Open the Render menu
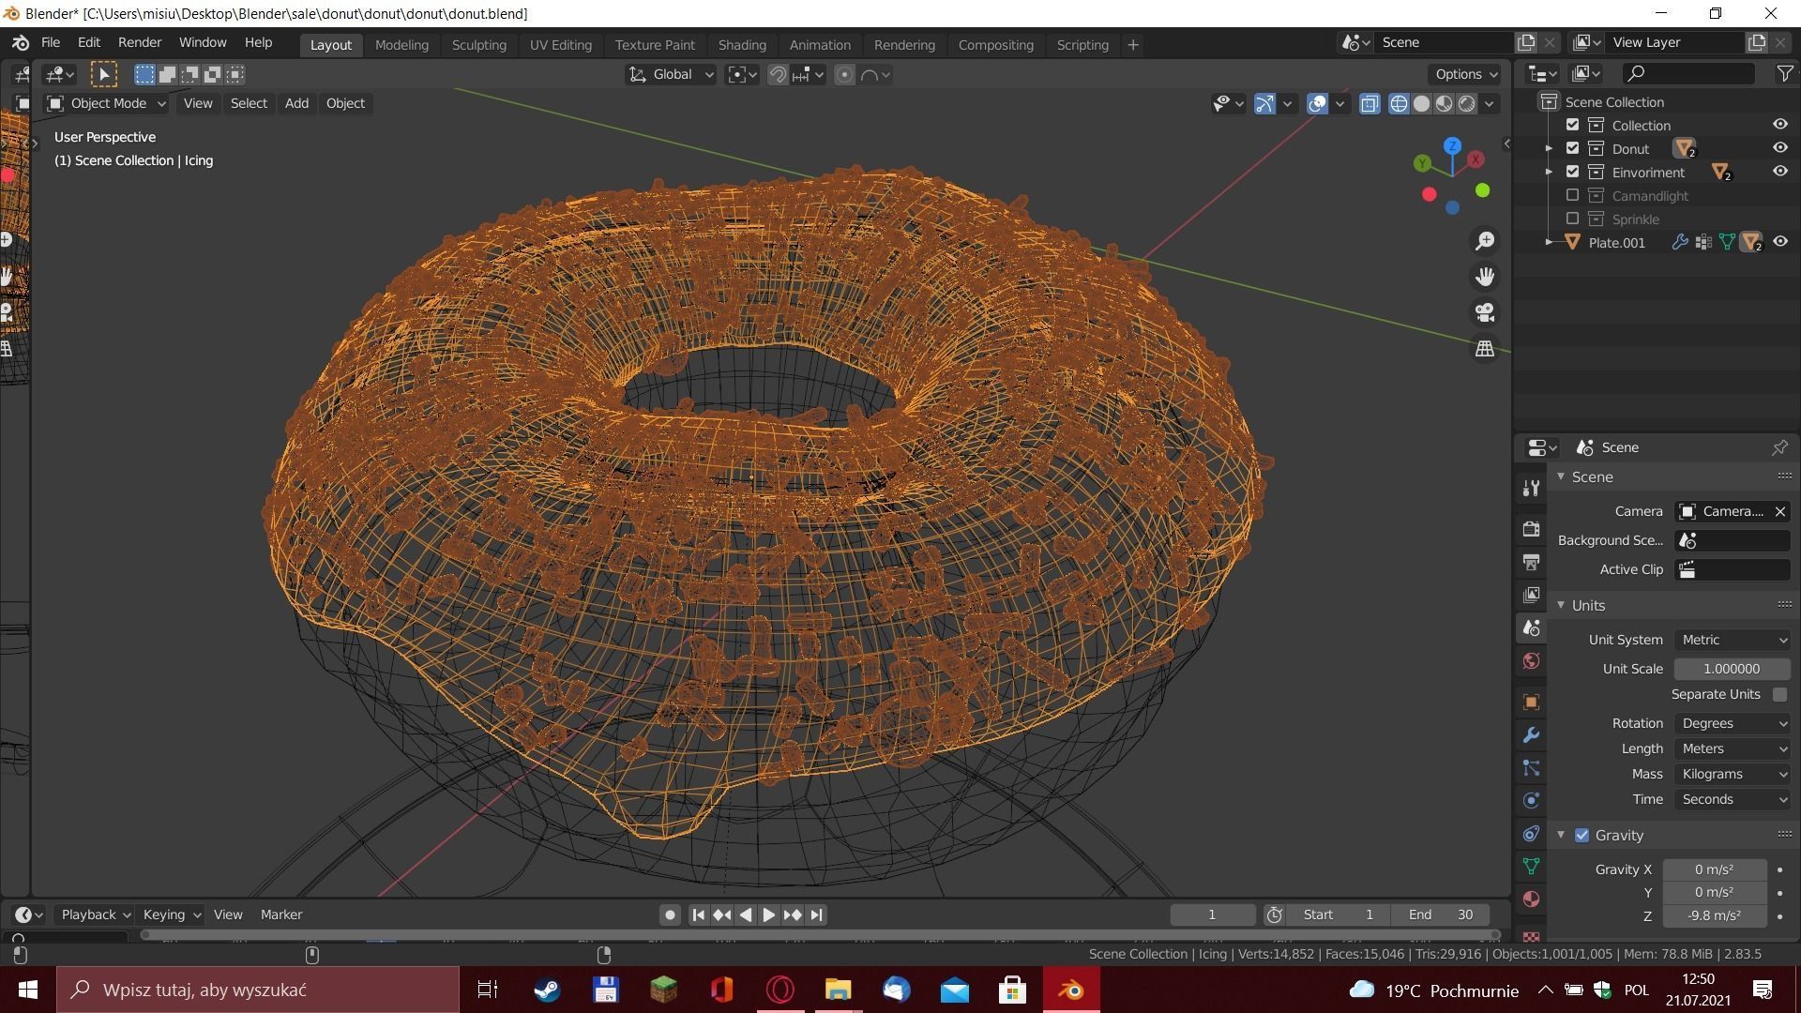 click(140, 42)
